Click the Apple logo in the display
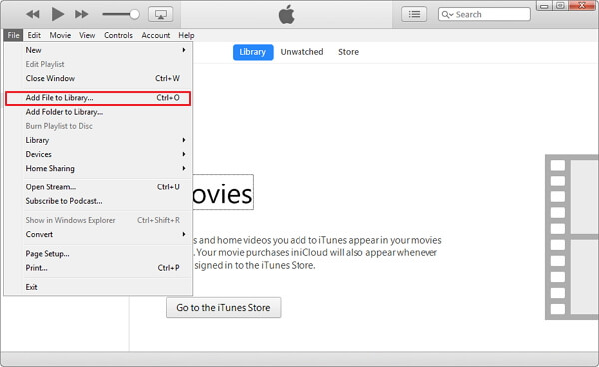The height and width of the screenshot is (367, 599). point(287,15)
